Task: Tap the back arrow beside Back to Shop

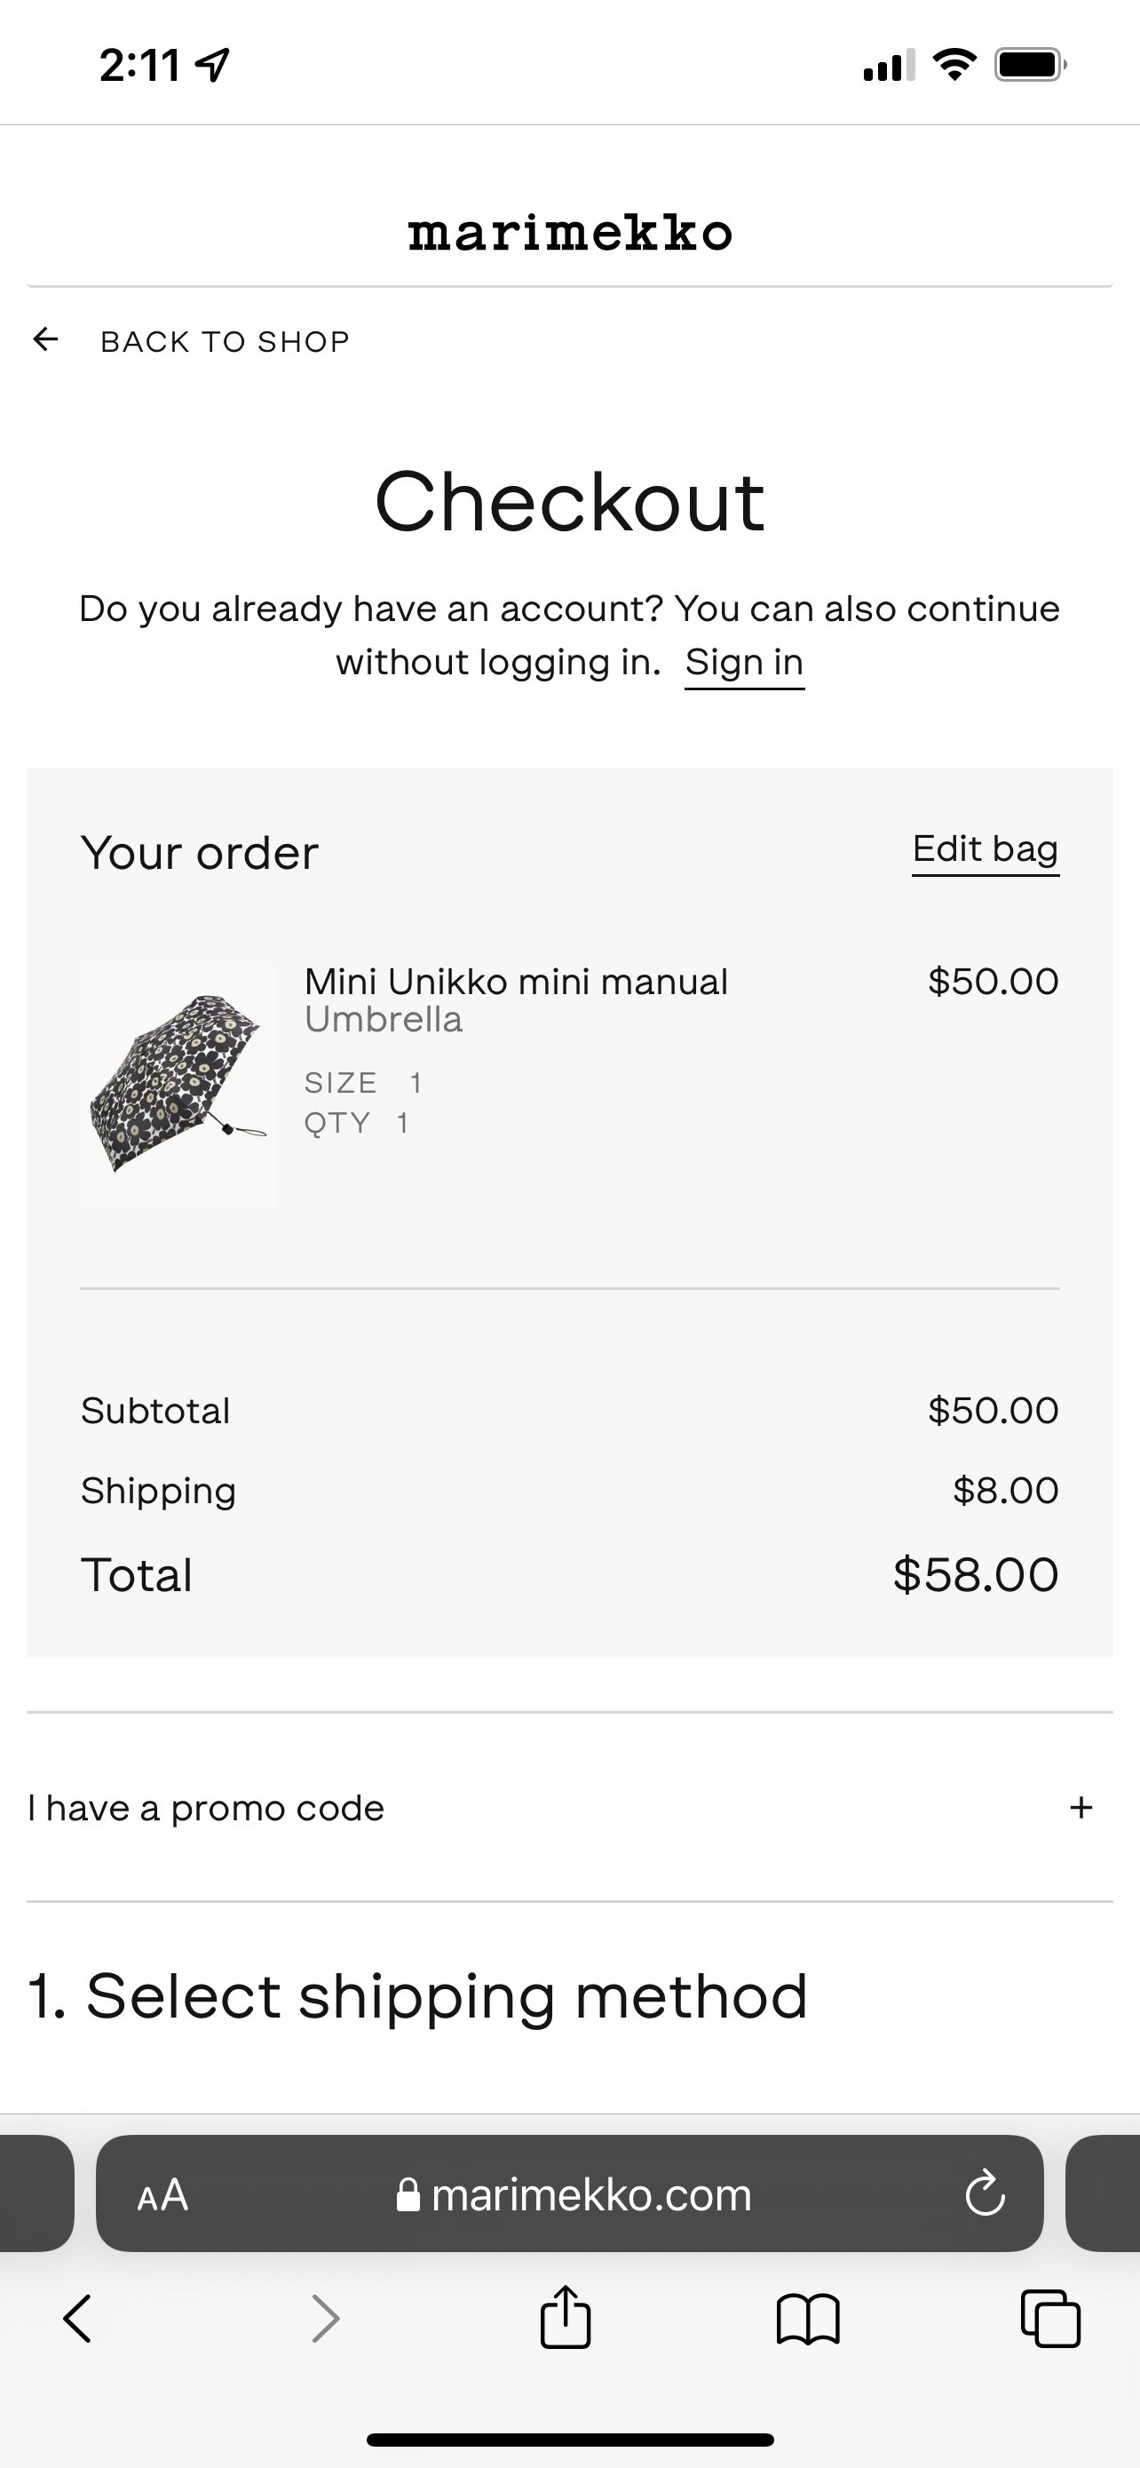Action: pos(45,339)
